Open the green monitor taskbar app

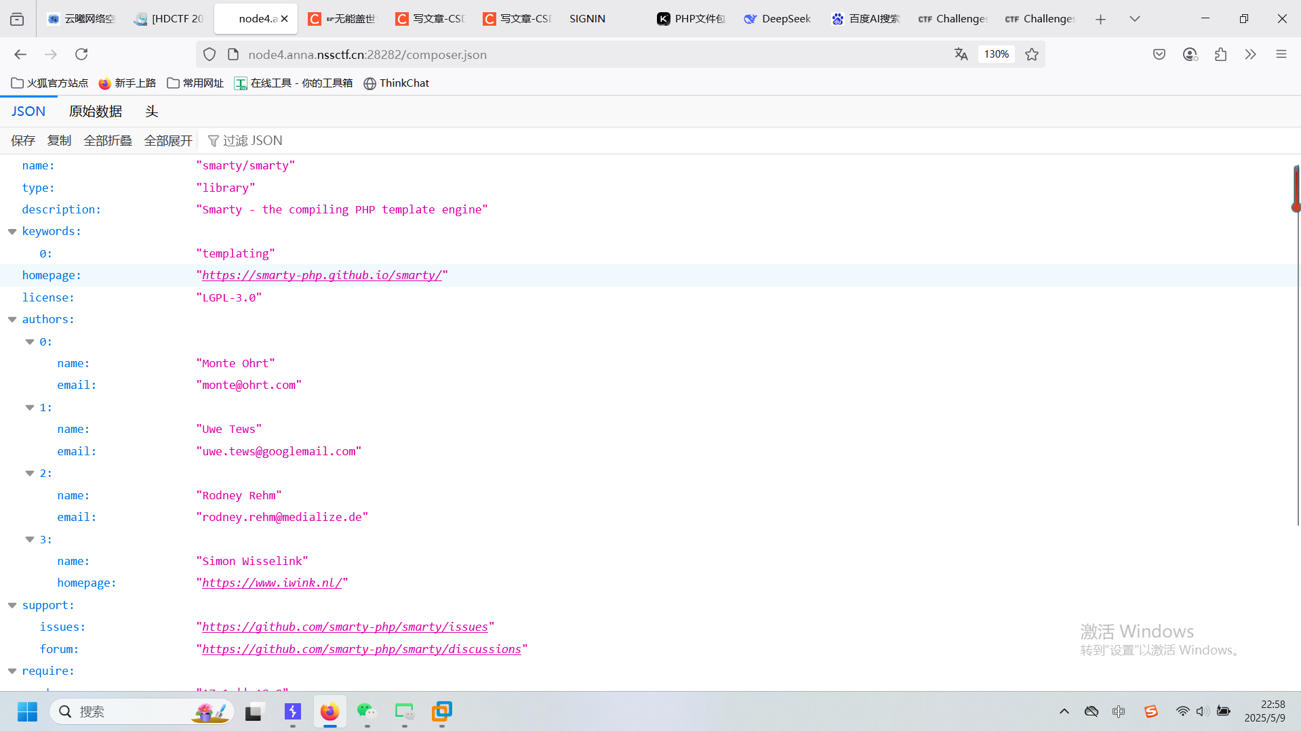[404, 711]
